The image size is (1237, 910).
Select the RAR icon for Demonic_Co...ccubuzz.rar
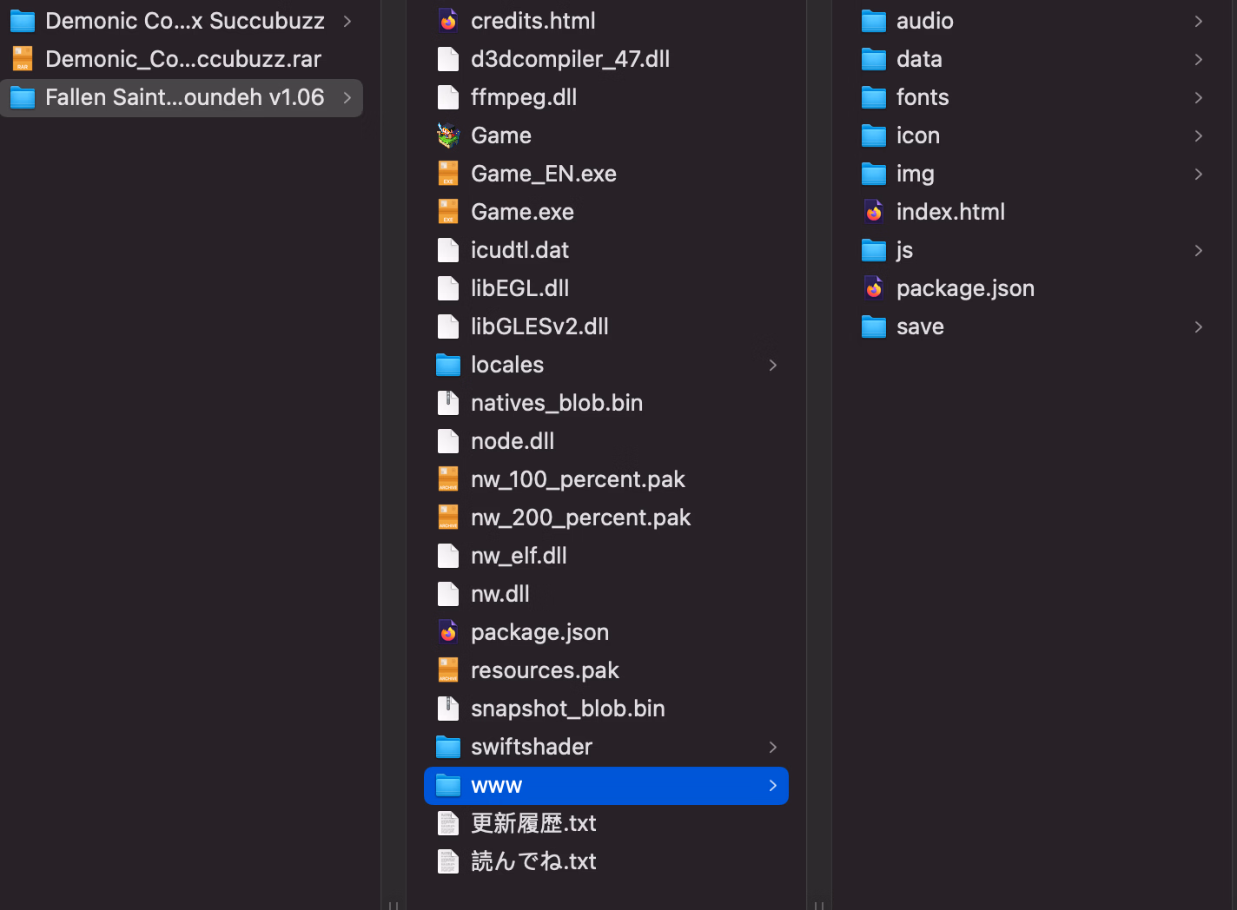click(x=21, y=58)
